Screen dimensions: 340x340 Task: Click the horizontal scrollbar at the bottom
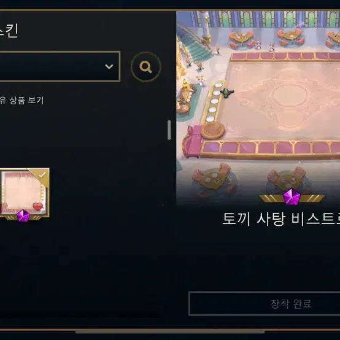pos(170,331)
